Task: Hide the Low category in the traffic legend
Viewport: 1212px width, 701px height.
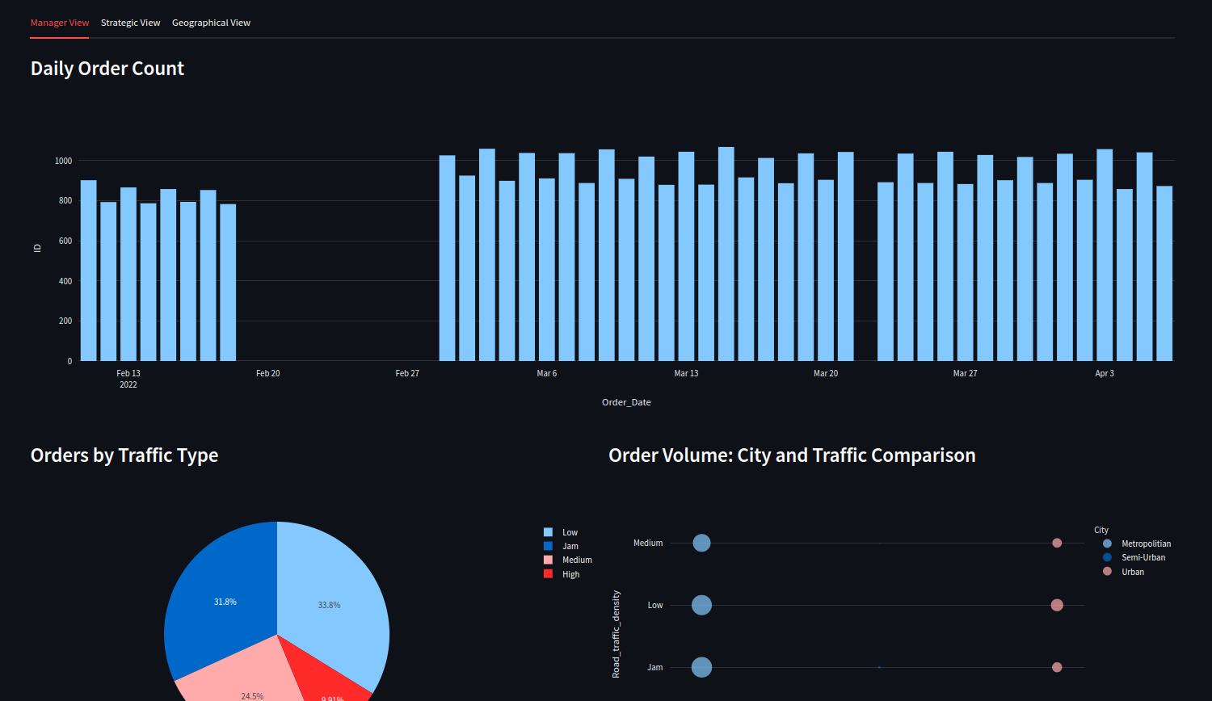Action: point(567,531)
